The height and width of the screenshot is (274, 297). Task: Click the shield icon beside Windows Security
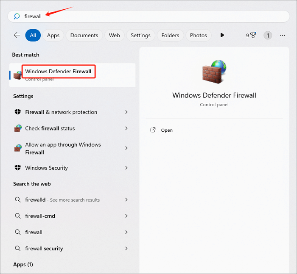click(x=18, y=168)
